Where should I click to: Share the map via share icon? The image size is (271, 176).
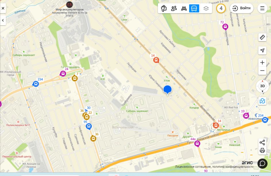tap(262, 142)
